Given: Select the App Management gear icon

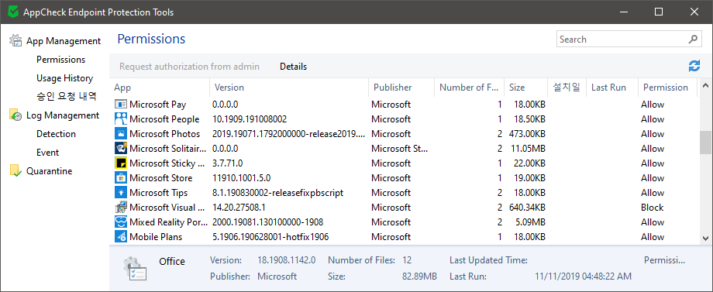Looking at the screenshot, I should (x=16, y=41).
